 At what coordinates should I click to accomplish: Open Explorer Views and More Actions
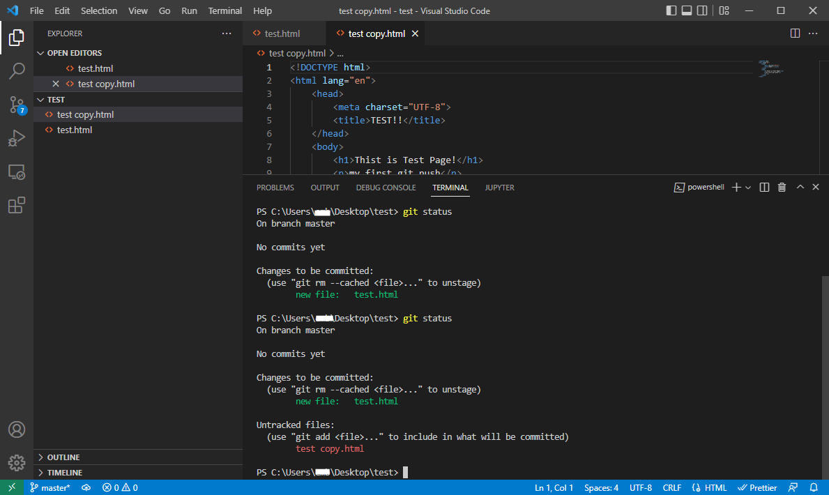pyautogui.click(x=227, y=33)
